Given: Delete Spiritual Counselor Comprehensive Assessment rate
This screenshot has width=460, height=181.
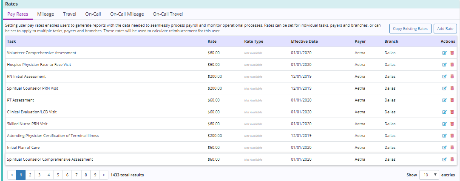Looking at the screenshot, I should point(452,159).
